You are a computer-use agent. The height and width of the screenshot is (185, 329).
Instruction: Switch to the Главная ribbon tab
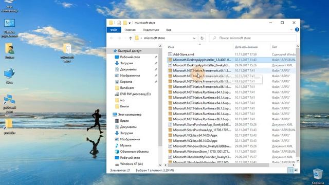coord(130,30)
